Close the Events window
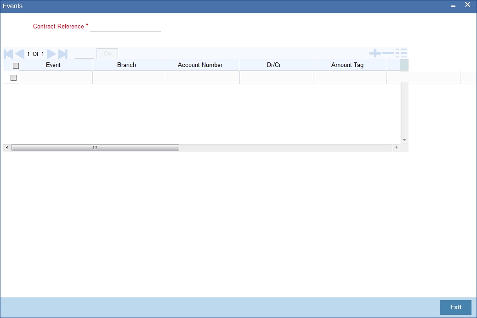477x318 pixels. [x=467, y=5]
